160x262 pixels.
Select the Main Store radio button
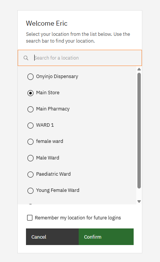click(x=30, y=93)
